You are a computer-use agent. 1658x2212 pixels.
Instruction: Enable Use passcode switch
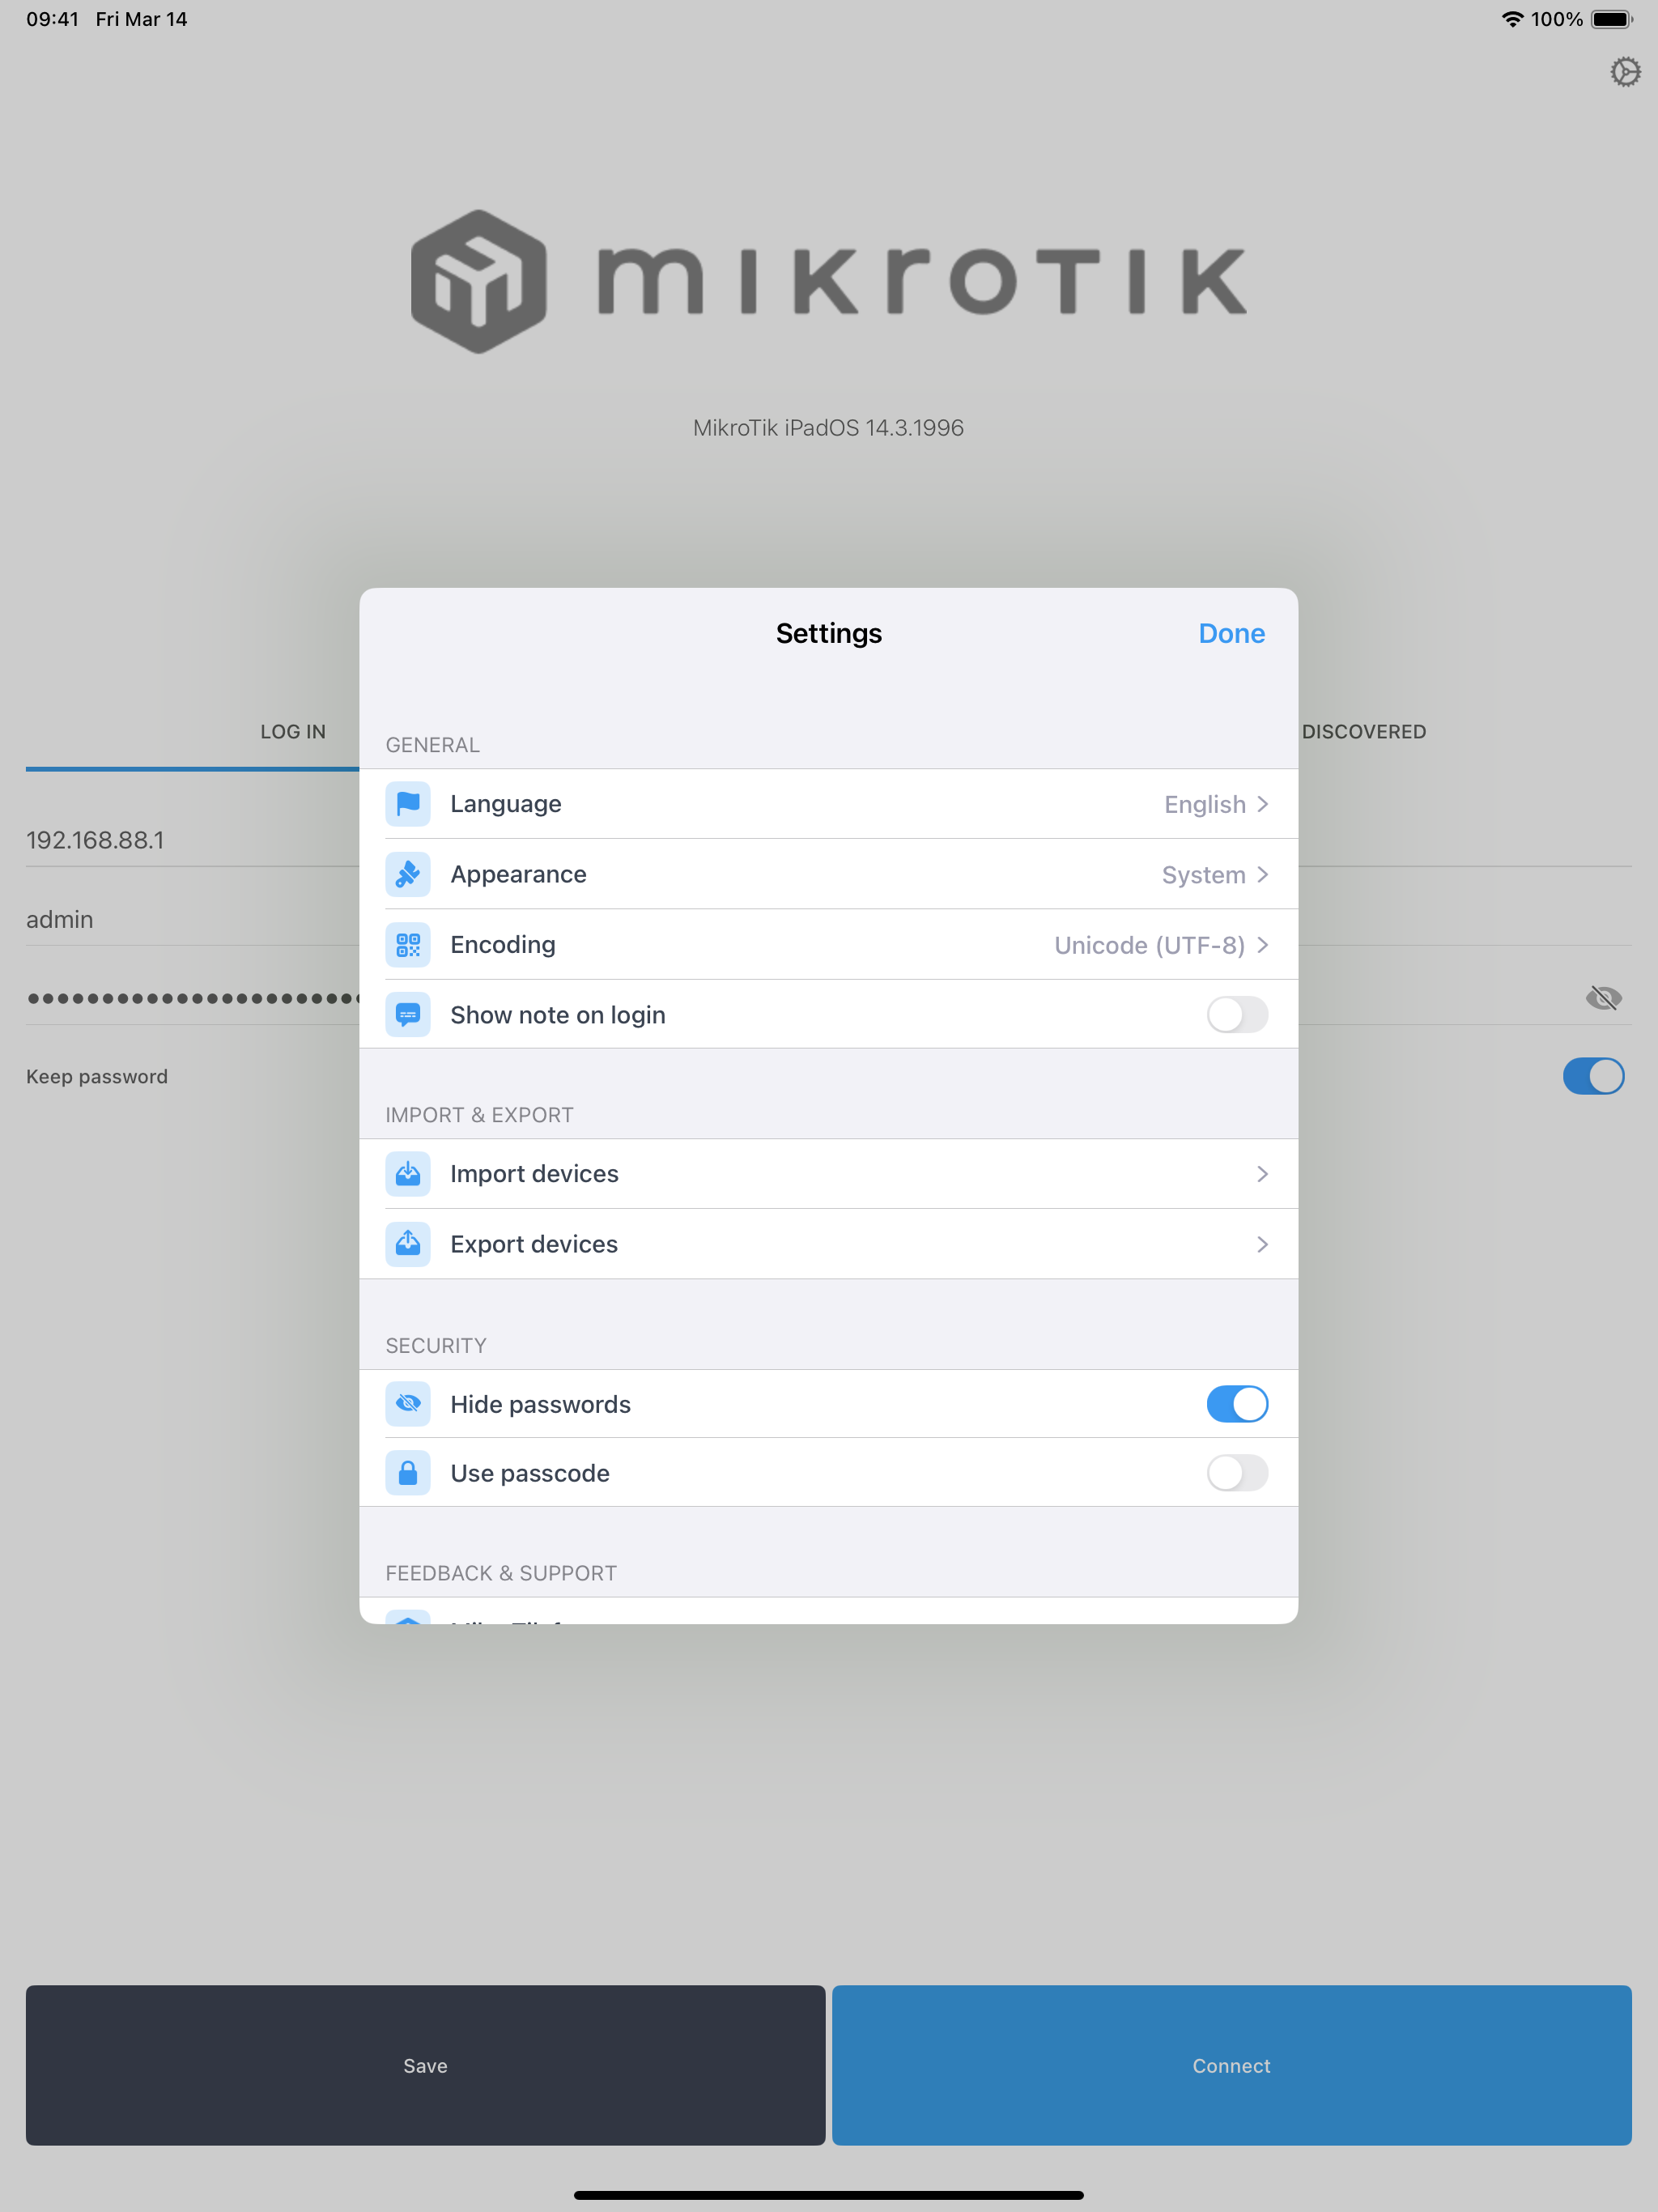1237,1473
